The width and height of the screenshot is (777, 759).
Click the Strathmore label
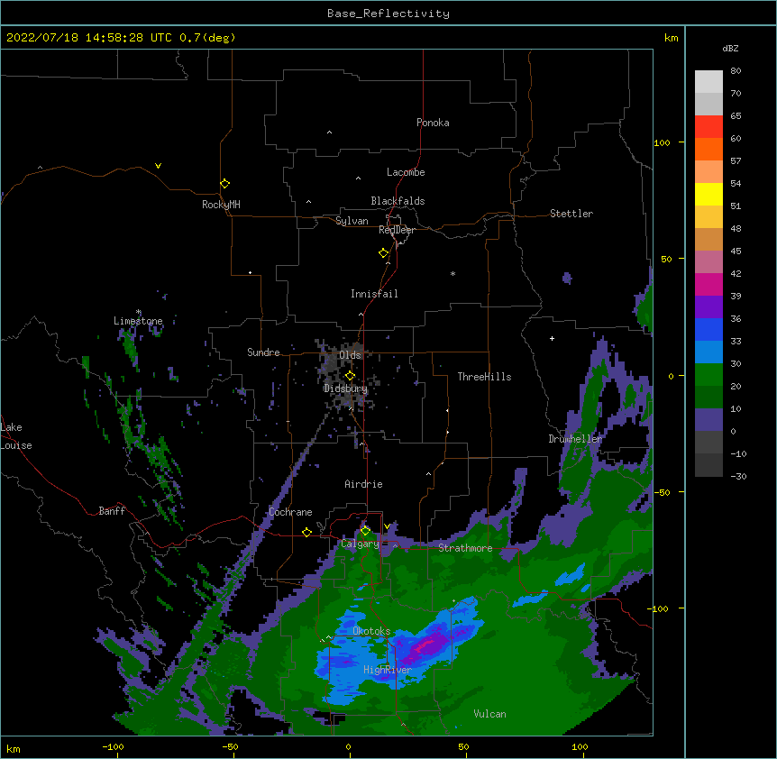point(465,548)
